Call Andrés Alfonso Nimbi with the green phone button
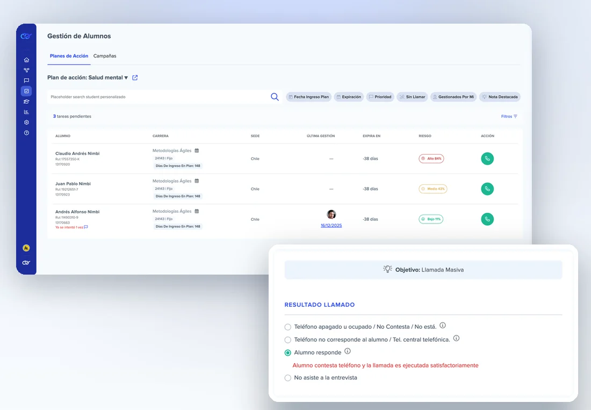The width and height of the screenshot is (591, 410). point(487,219)
